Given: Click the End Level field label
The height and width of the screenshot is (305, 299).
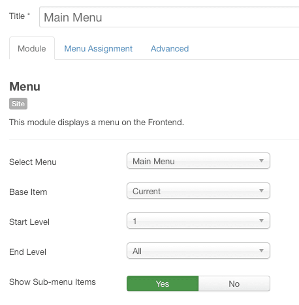Looking at the screenshot, I should coord(27,252).
